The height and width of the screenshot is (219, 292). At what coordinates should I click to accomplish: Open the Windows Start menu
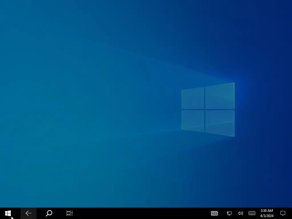tap(8, 213)
